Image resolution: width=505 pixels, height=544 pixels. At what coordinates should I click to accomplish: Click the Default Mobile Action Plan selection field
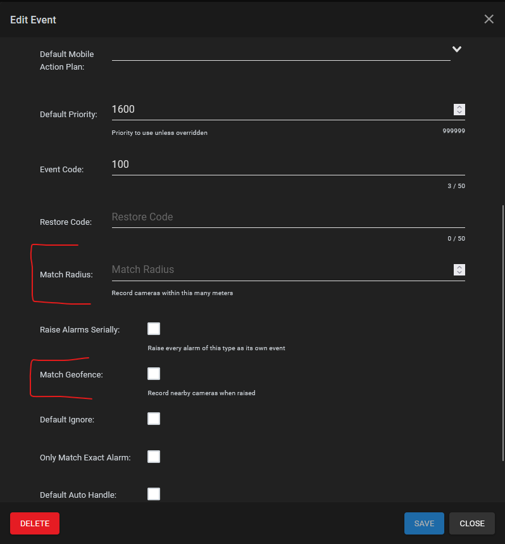click(x=281, y=52)
